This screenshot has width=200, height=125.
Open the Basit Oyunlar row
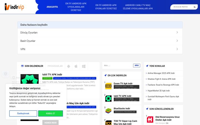[x=100, y=41]
